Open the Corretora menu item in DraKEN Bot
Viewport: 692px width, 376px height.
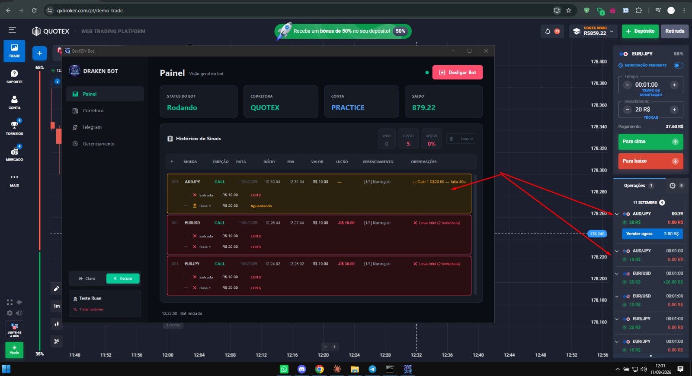[105, 111]
